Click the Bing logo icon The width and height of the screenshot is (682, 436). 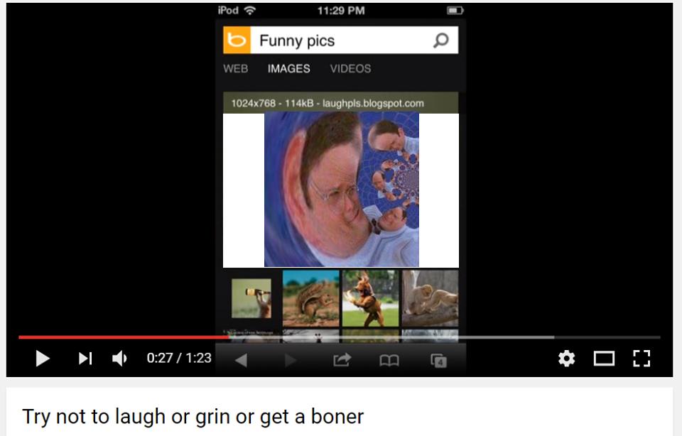click(237, 40)
